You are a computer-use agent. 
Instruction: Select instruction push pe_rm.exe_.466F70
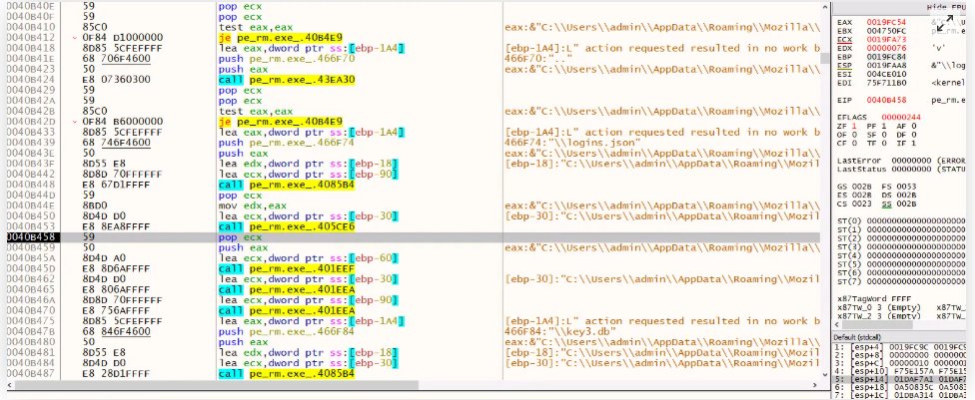[x=287, y=59]
